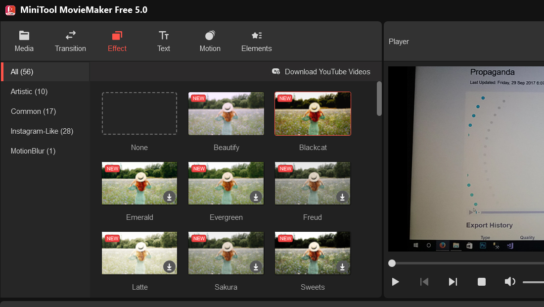Download the Freud effect
This screenshot has width=544, height=307.
(342, 197)
